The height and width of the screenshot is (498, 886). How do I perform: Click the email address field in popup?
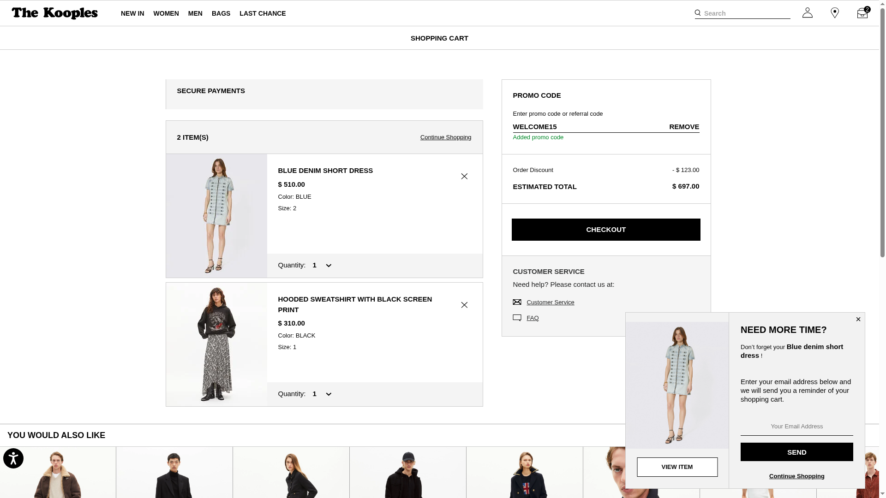pos(796,427)
